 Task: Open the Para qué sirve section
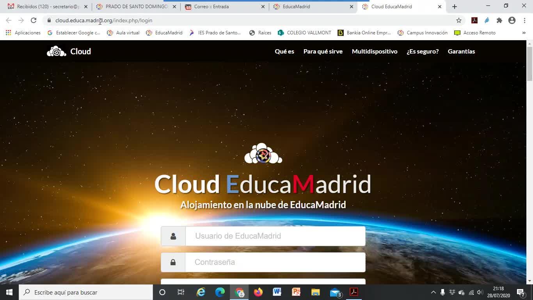323,52
